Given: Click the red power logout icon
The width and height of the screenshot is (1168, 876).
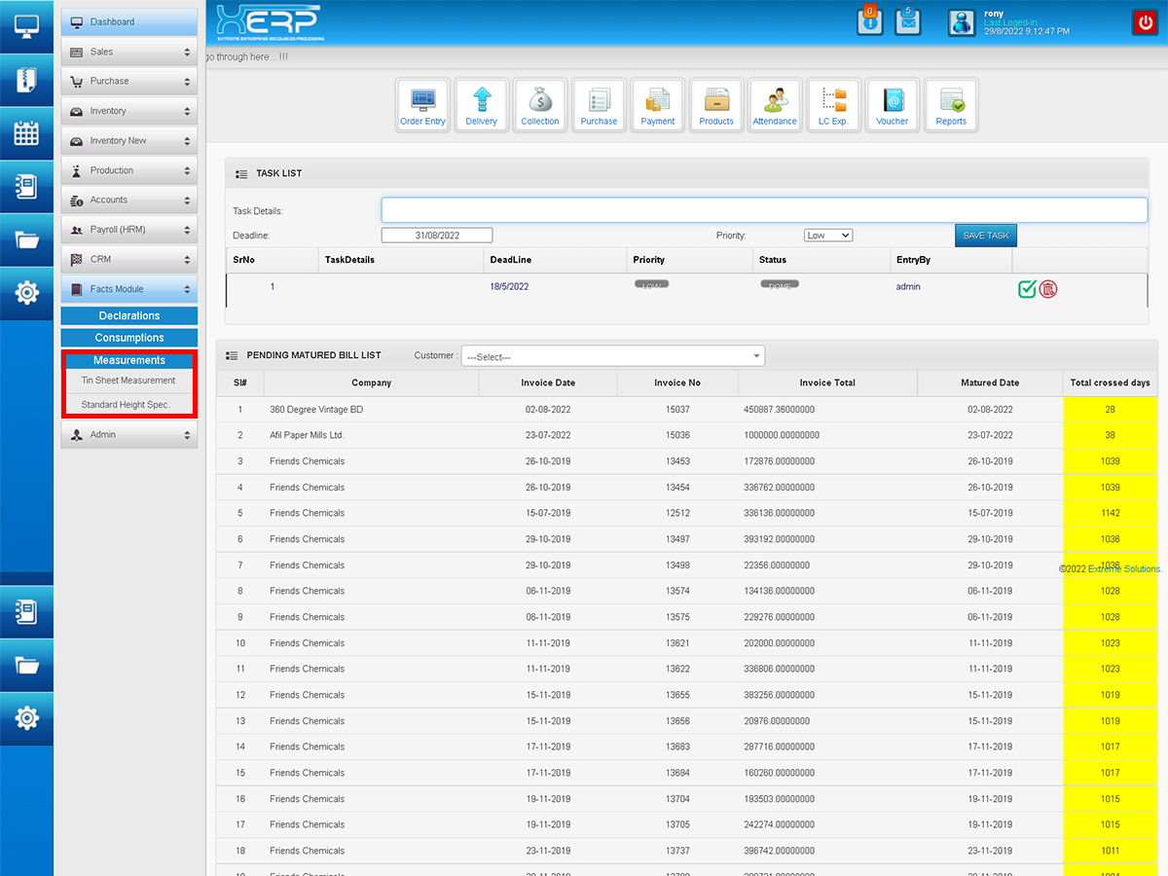Looking at the screenshot, I should click(x=1143, y=22).
